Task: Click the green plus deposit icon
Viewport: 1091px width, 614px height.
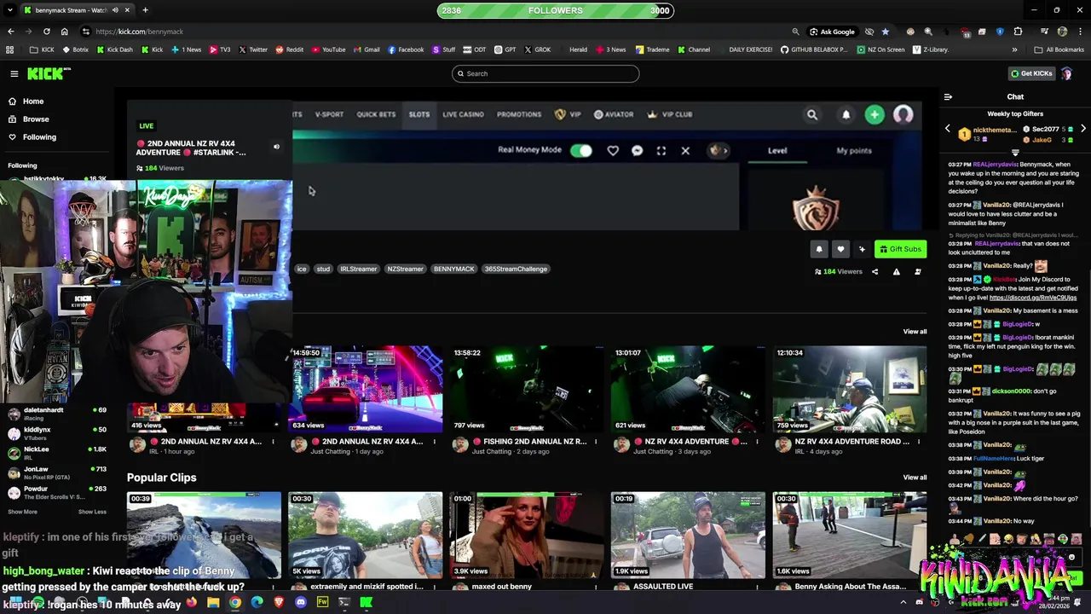Action: tap(875, 114)
